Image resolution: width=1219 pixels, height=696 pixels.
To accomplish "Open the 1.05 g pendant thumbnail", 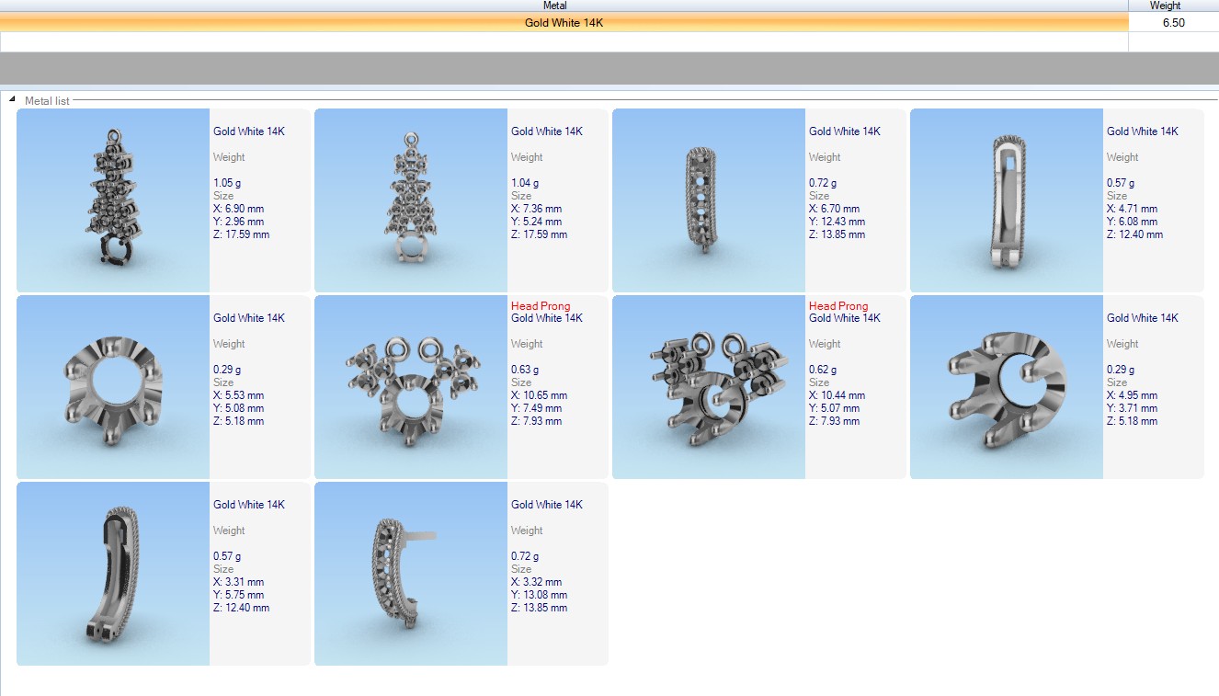I will click(x=113, y=200).
